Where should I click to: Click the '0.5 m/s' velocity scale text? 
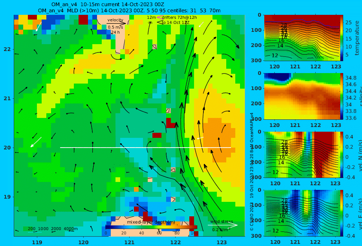[115, 27]
